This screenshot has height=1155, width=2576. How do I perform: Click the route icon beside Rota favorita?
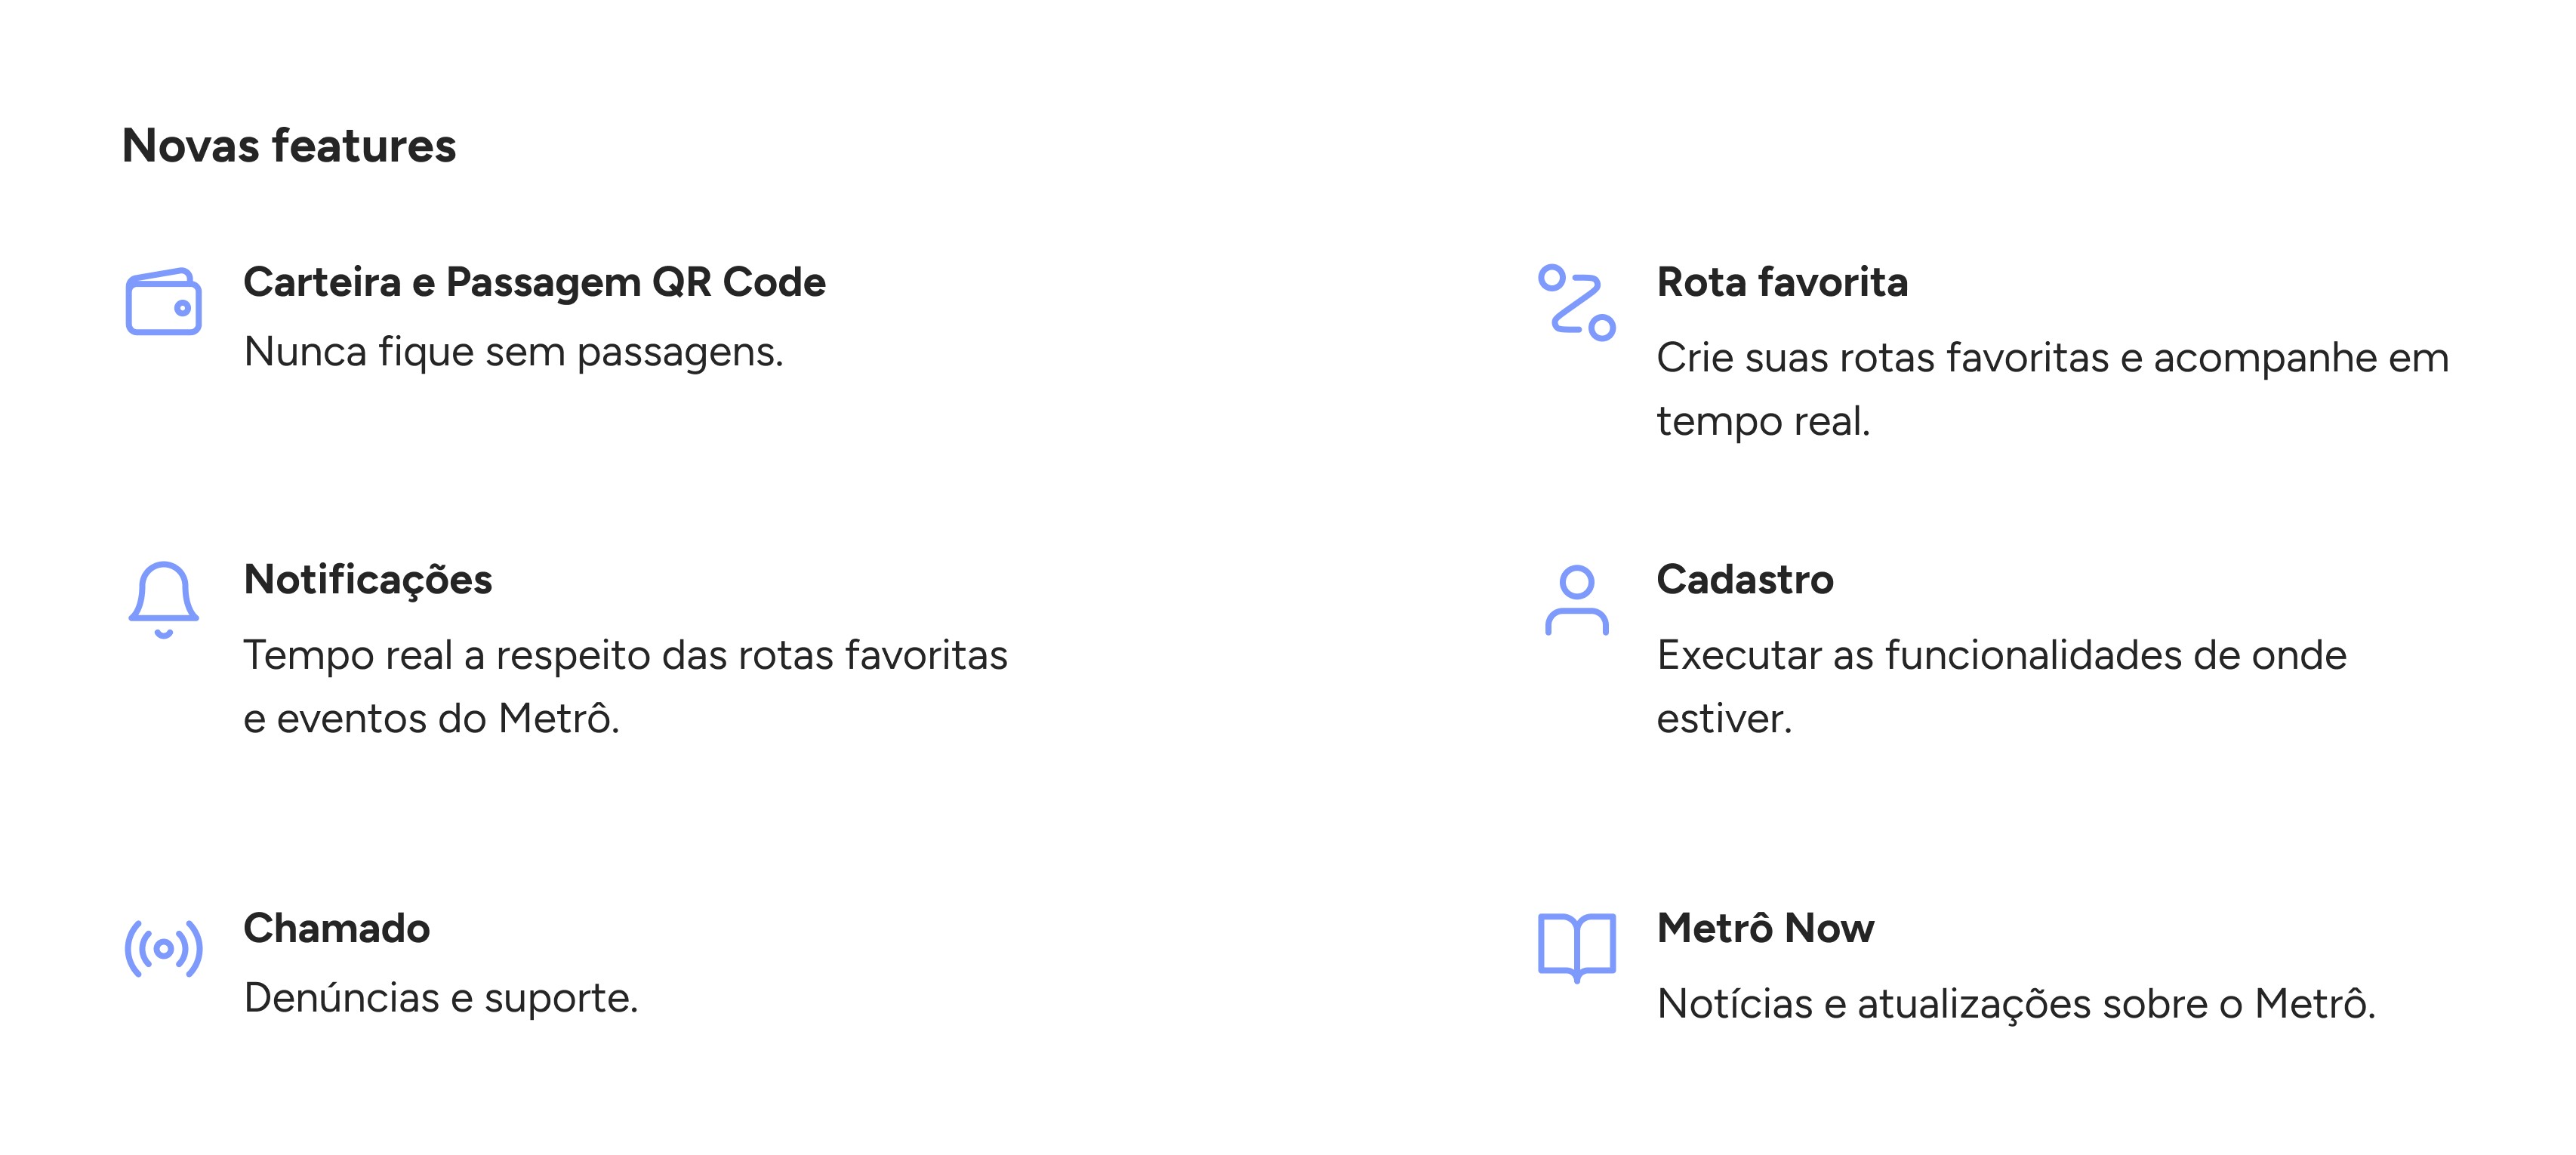pyautogui.click(x=1576, y=302)
